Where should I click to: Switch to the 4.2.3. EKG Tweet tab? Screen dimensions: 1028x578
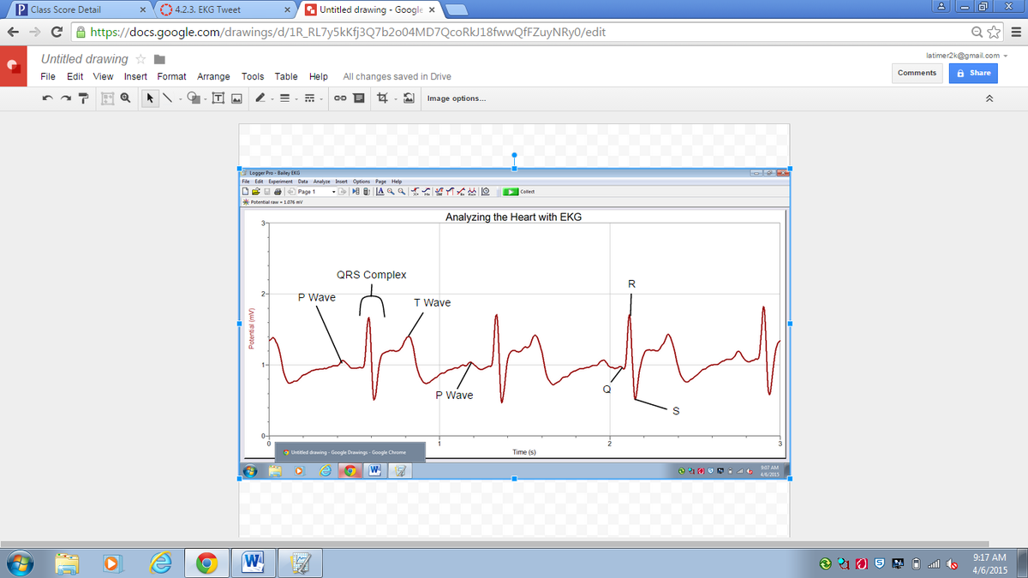coord(221,9)
